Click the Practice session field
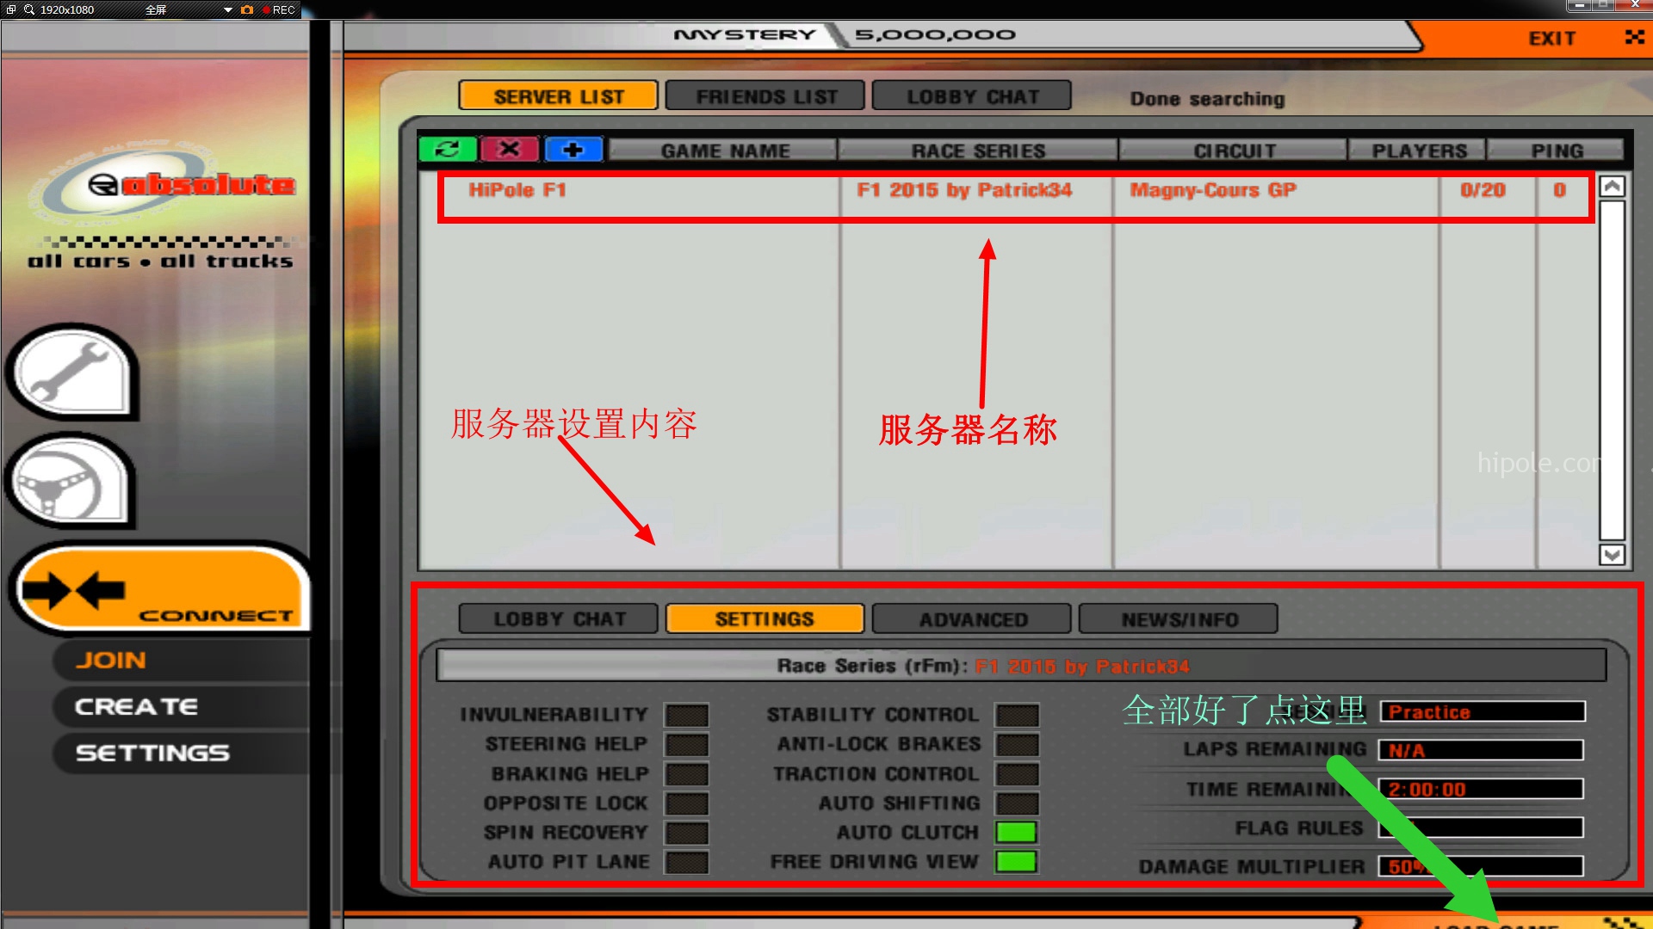This screenshot has width=1653, height=929. click(1482, 711)
